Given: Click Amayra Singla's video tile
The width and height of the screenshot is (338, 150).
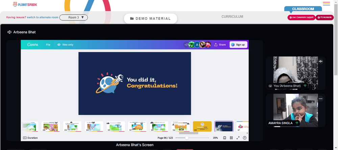Looking at the screenshot, I should click(x=295, y=110).
